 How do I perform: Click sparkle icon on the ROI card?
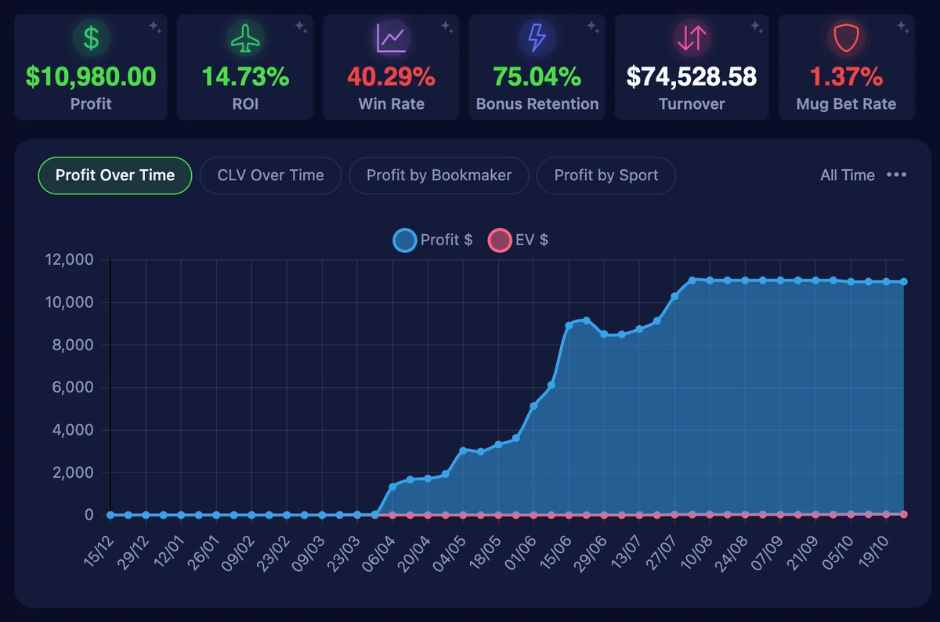pos(301,27)
